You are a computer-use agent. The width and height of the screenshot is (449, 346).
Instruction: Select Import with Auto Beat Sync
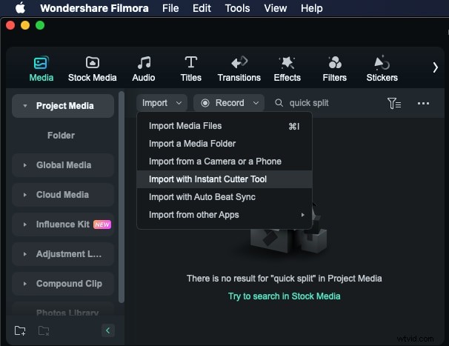tap(202, 197)
